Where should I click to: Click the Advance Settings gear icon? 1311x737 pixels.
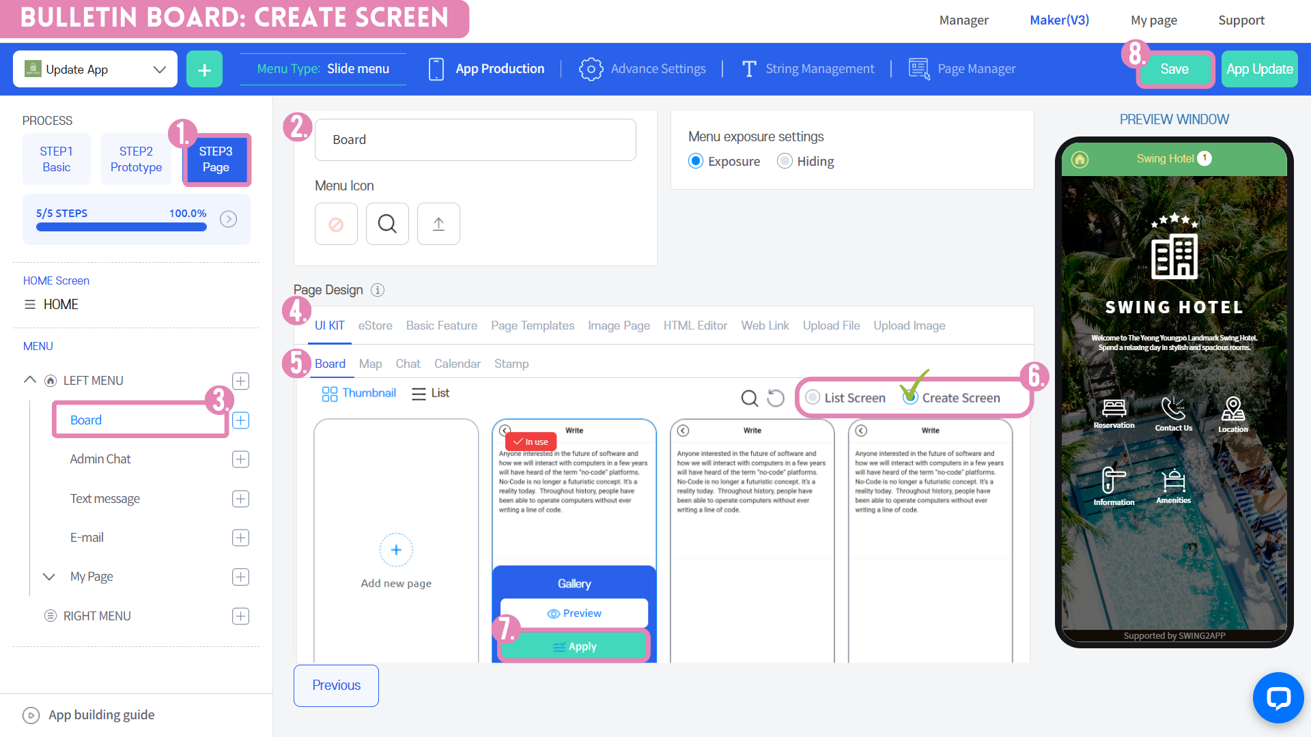pyautogui.click(x=591, y=69)
